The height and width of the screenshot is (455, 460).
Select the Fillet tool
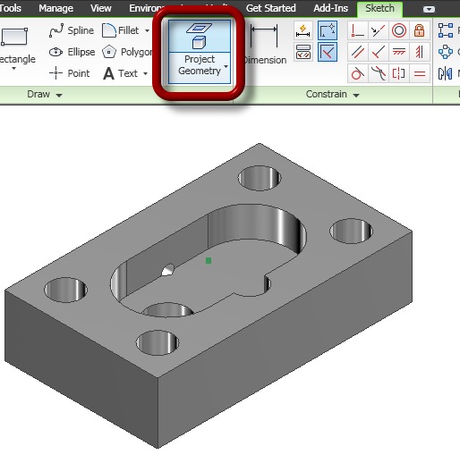pos(121,30)
